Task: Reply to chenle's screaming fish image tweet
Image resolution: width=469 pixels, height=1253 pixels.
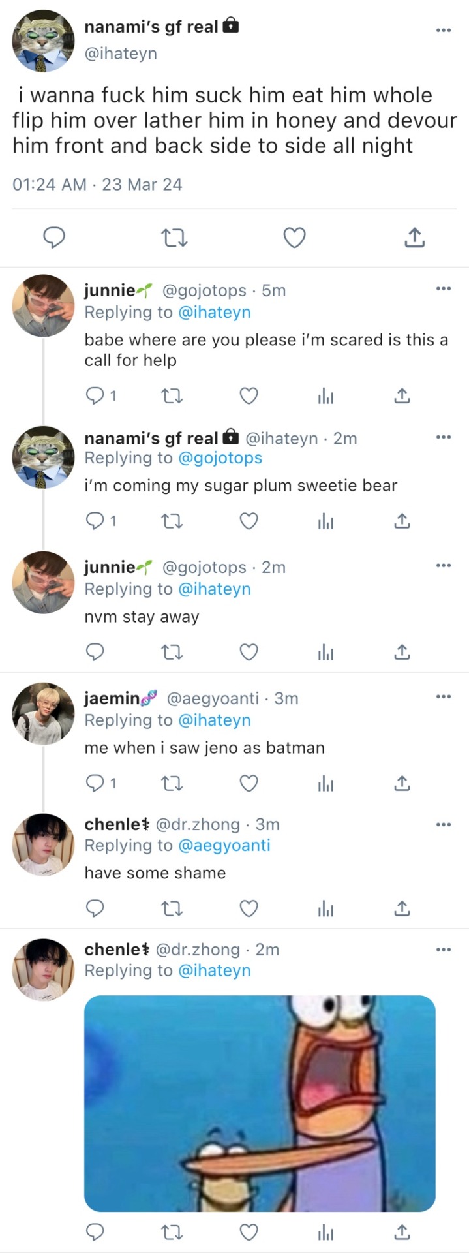Action: pyautogui.click(x=95, y=1231)
